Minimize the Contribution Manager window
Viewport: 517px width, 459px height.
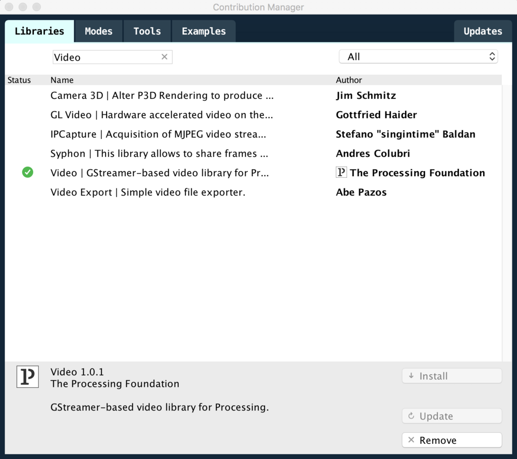click(23, 7)
